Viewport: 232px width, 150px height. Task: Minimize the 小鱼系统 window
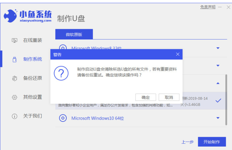pos(220,7)
